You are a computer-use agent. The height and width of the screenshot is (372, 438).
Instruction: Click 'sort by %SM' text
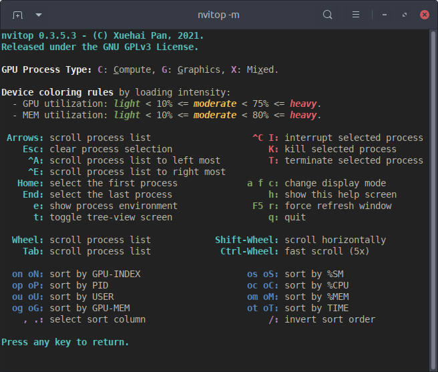314,274
